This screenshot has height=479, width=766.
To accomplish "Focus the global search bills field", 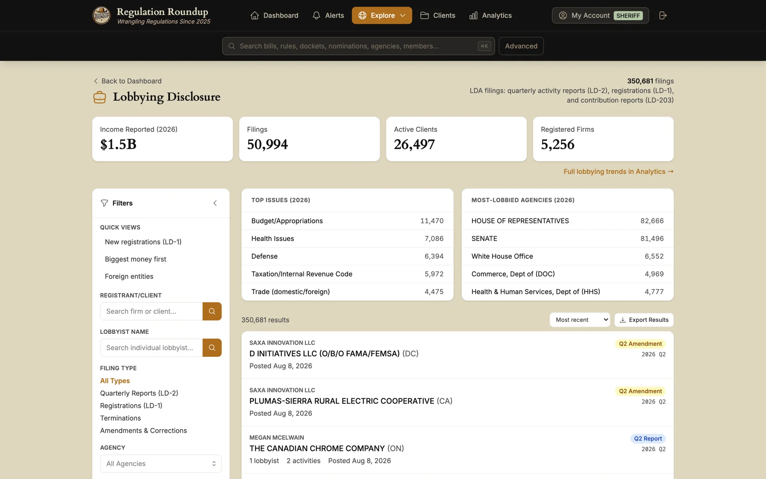I will [358, 46].
